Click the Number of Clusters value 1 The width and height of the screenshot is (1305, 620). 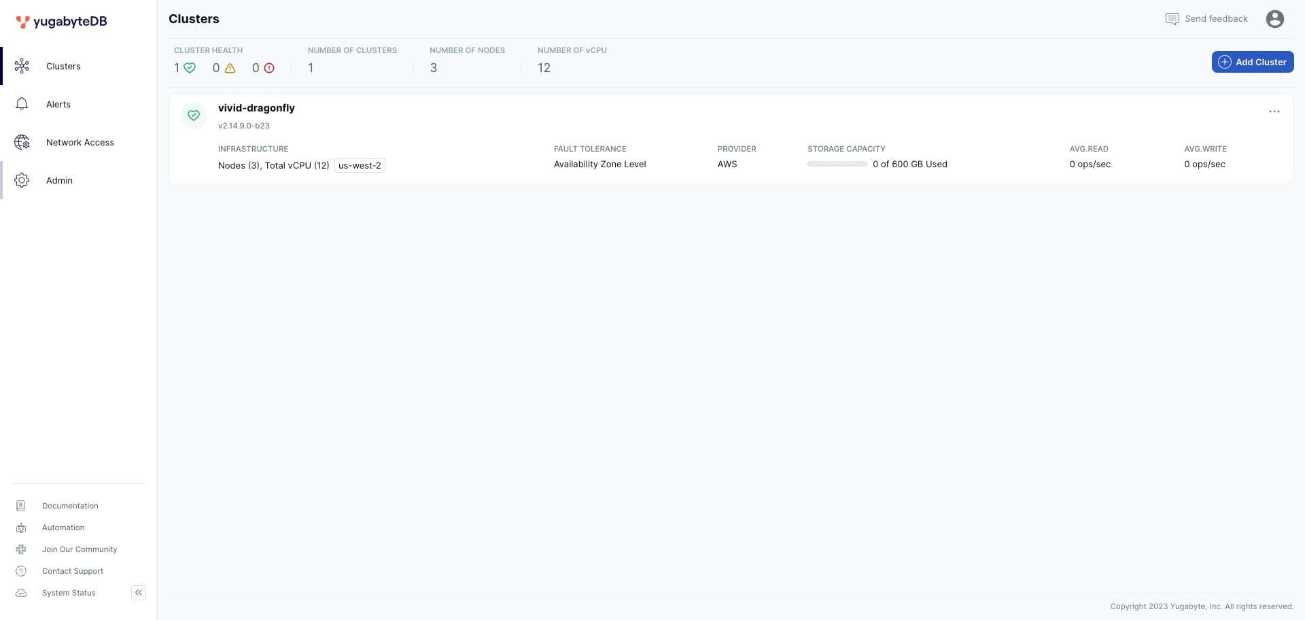[311, 68]
